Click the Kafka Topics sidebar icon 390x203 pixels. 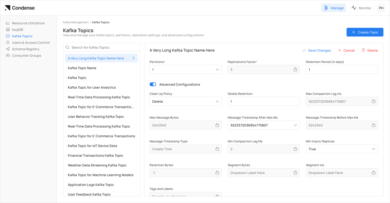coord(8,36)
